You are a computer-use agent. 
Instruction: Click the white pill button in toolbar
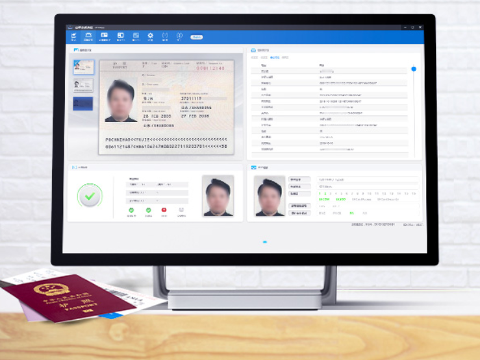click(x=196, y=37)
